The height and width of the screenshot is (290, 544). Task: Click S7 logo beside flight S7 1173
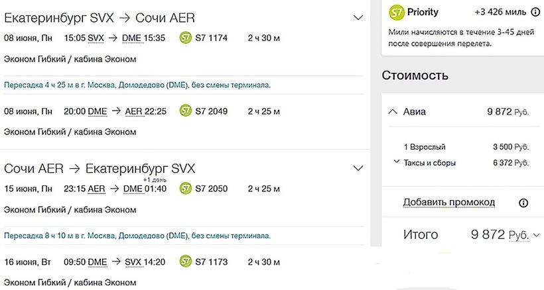tap(186, 262)
